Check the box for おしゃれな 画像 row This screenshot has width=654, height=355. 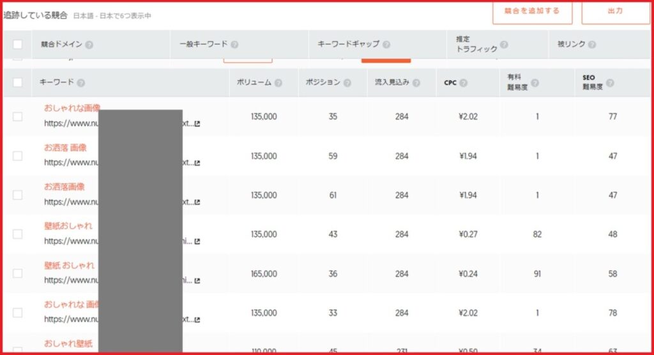click(17, 313)
